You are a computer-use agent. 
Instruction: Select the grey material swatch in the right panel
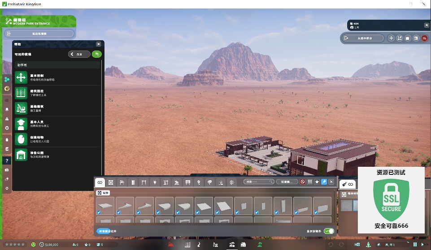[x=346, y=206]
